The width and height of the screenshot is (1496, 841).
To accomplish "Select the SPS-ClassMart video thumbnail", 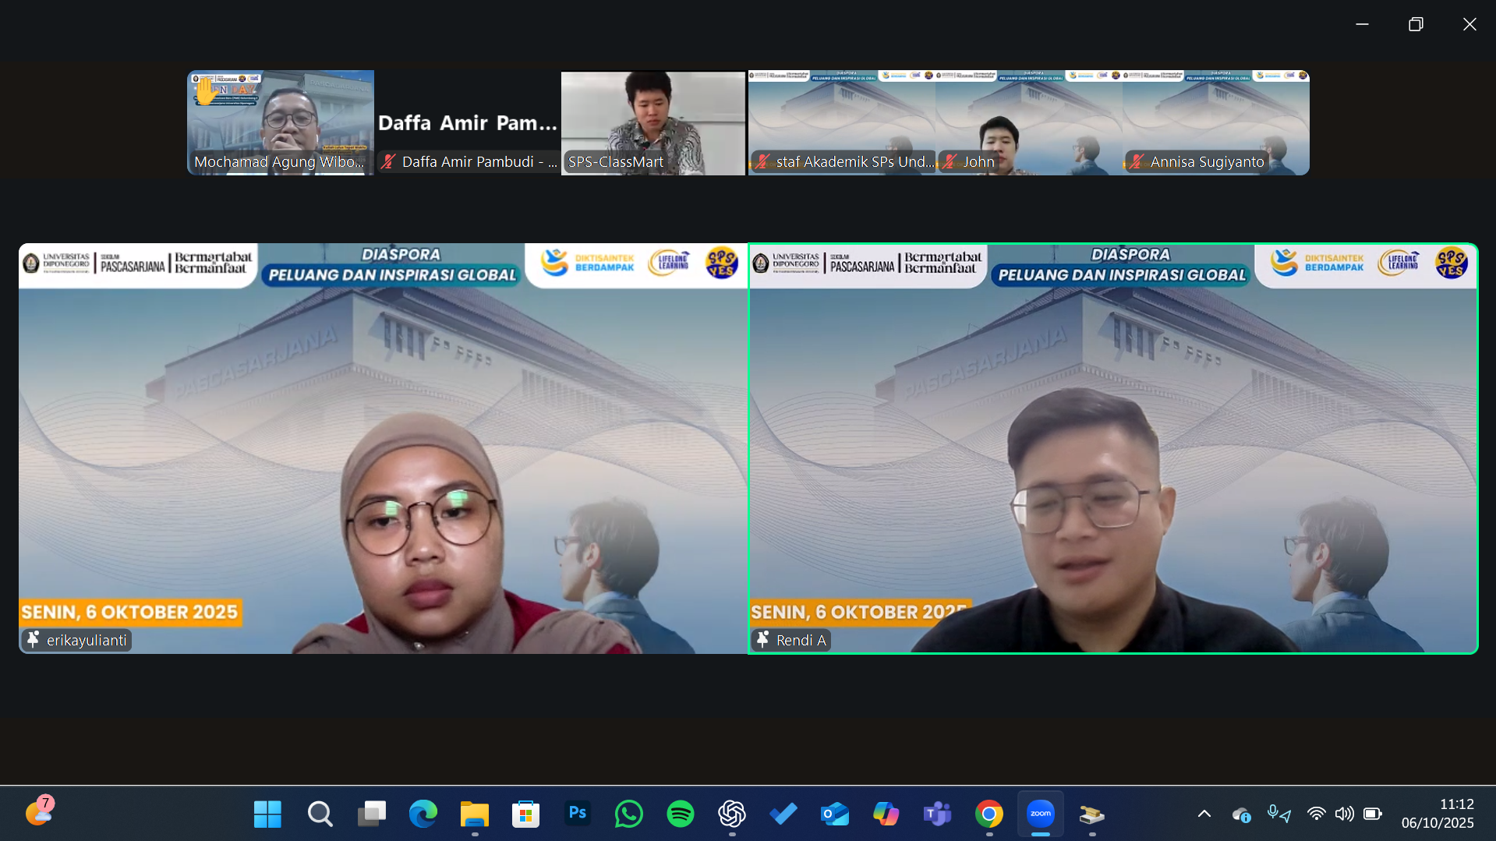I will (653, 121).
